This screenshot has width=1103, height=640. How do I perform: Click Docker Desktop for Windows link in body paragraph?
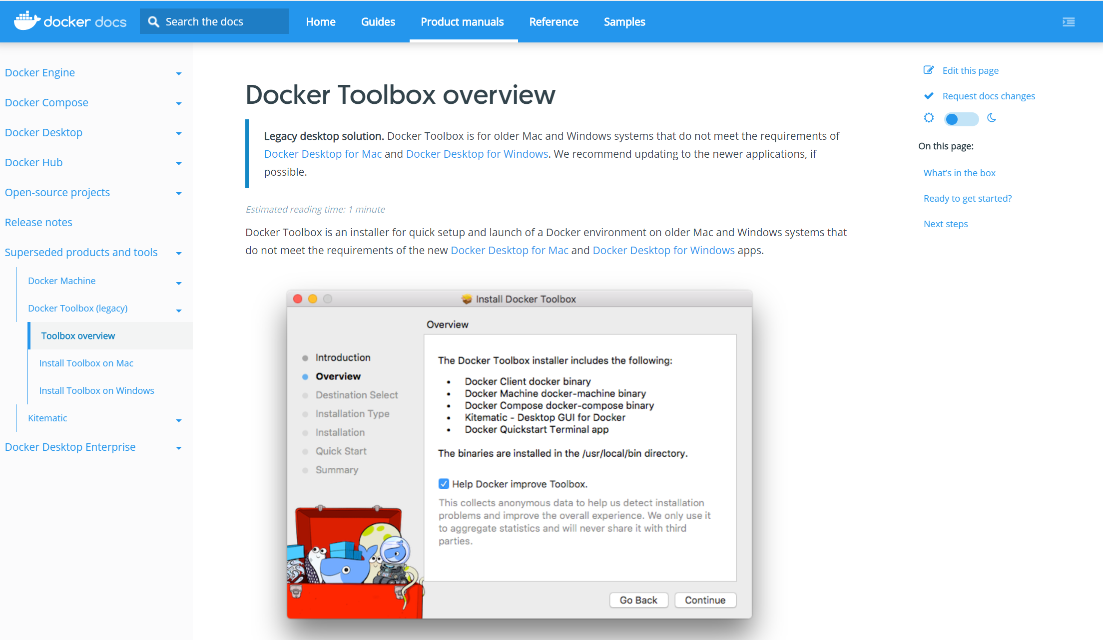click(663, 250)
